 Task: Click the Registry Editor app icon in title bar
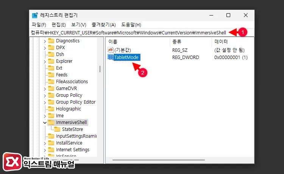[35, 16]
